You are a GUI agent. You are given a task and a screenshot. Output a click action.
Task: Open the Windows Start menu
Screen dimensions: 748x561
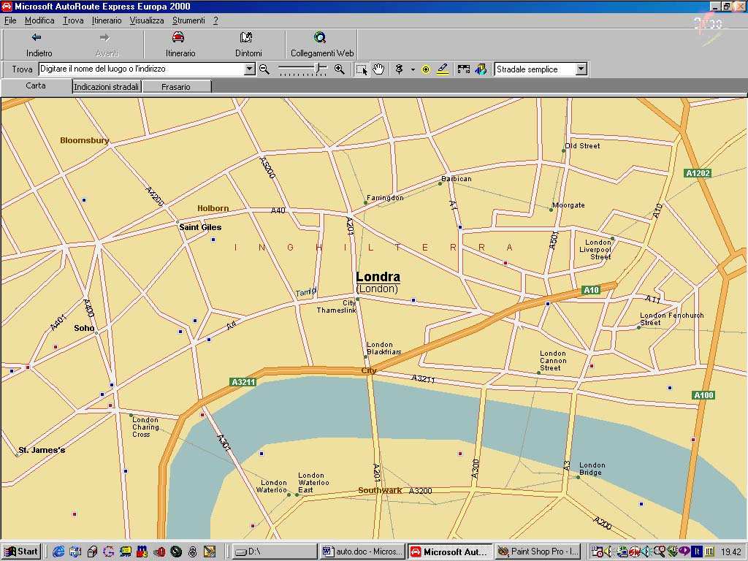tap(21, 552)
